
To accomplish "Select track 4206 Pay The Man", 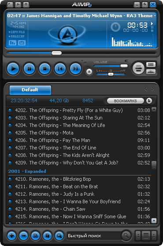I will click(x=79, y=140).
